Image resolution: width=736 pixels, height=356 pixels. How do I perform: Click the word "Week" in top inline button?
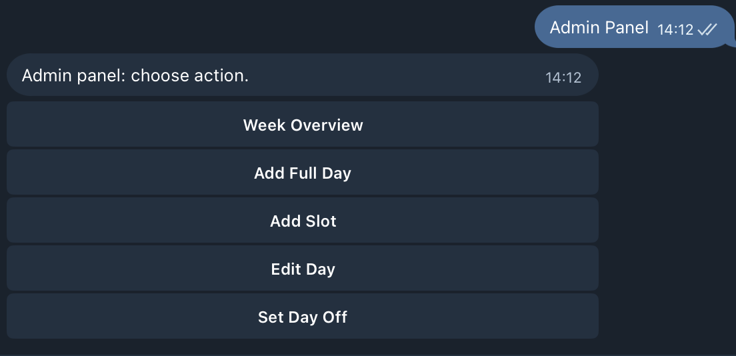pyautogui.click(x=263, y=125)
